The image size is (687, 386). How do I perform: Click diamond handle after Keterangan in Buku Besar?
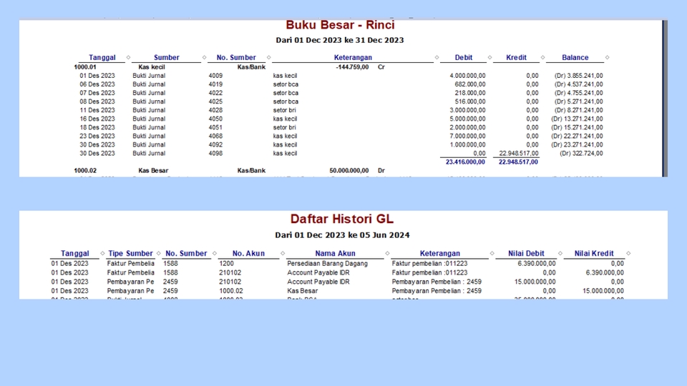437,57
